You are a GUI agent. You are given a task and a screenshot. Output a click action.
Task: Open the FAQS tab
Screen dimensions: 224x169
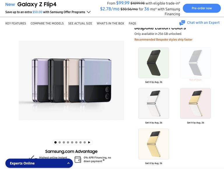[132, 23]
